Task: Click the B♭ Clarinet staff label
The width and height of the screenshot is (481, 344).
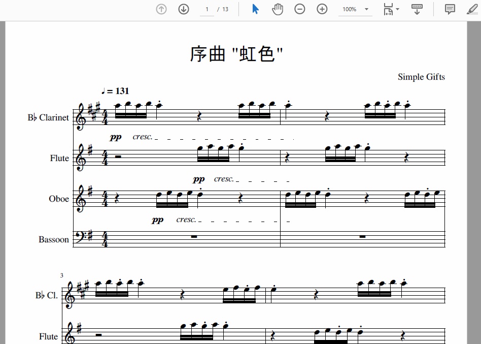Action: 48,117
